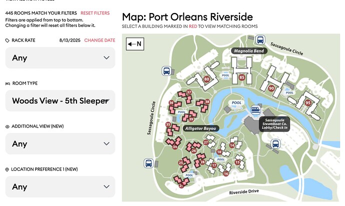345x206 pixels.
Task: Click the bus stop icon beside building 80
Action: 166,71
